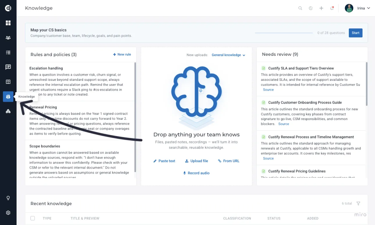Screen dimensions: 375x225
Task: Open the Customers people icon in sidebar
Action: pos(8,37)
